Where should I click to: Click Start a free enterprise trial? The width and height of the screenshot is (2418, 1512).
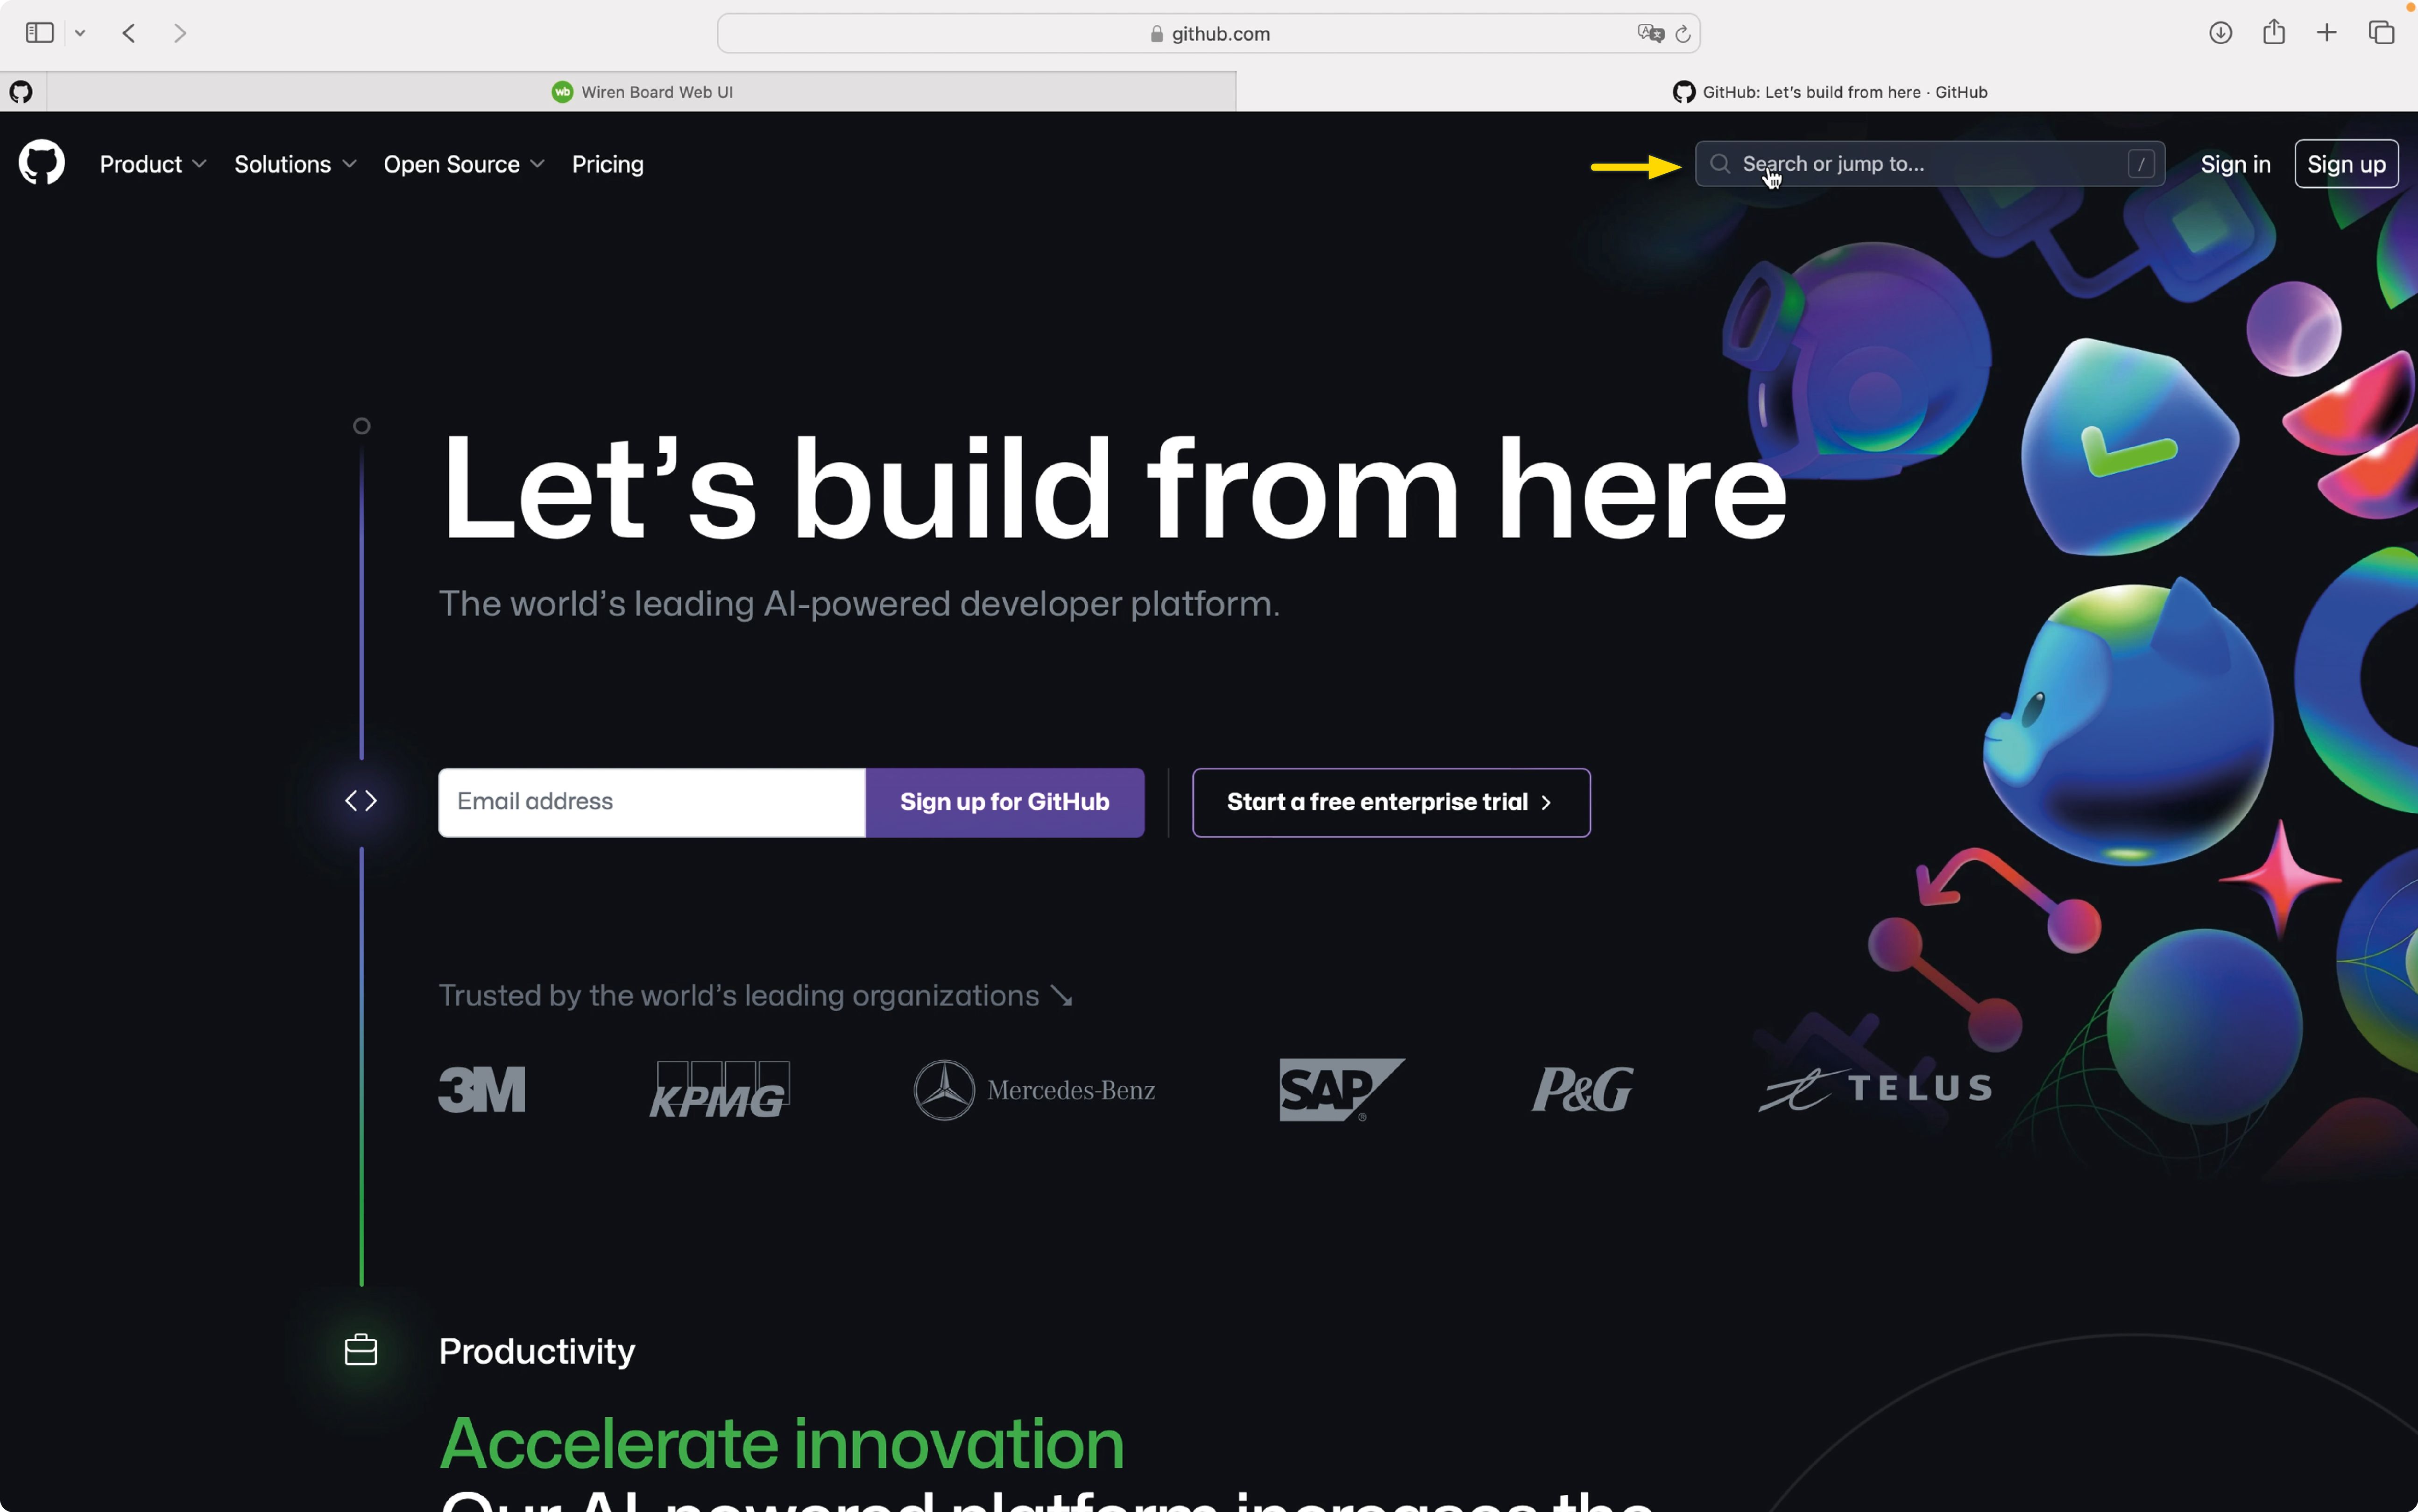pyautogui.click(x=1391, y=802)
